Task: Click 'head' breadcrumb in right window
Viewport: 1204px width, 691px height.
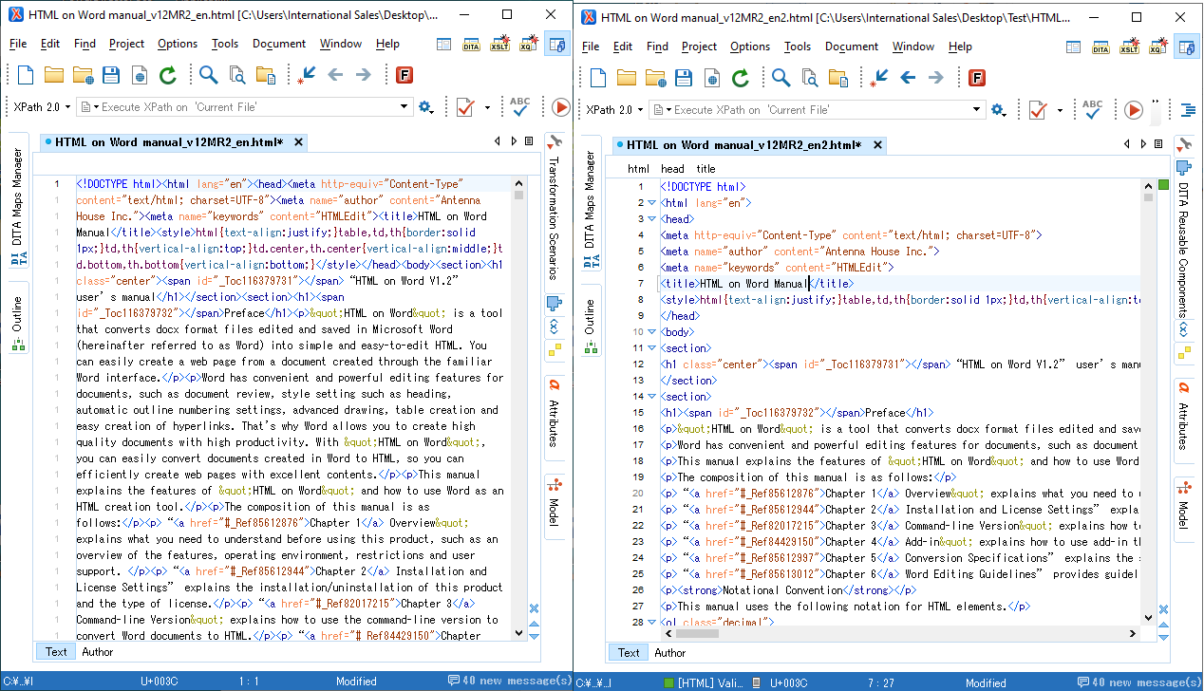Action: click(x=672, y=169)
